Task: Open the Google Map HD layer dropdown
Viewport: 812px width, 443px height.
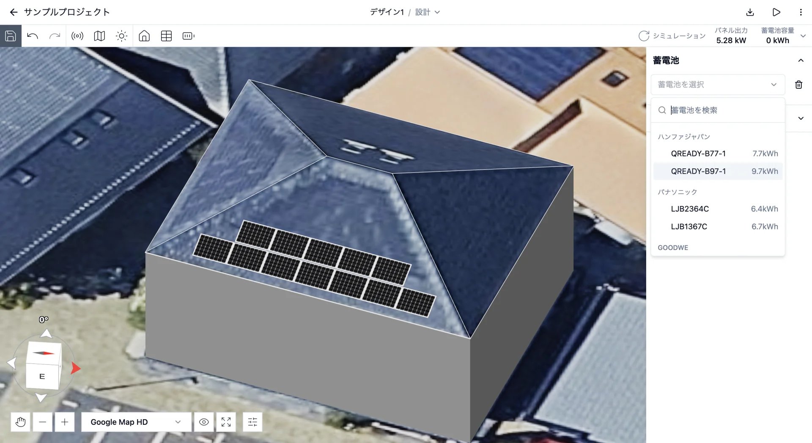Action: (x=136, y=422)
